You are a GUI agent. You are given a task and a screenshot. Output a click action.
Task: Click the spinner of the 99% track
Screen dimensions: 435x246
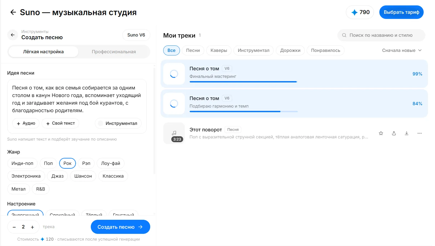click(x=174, y=74)
